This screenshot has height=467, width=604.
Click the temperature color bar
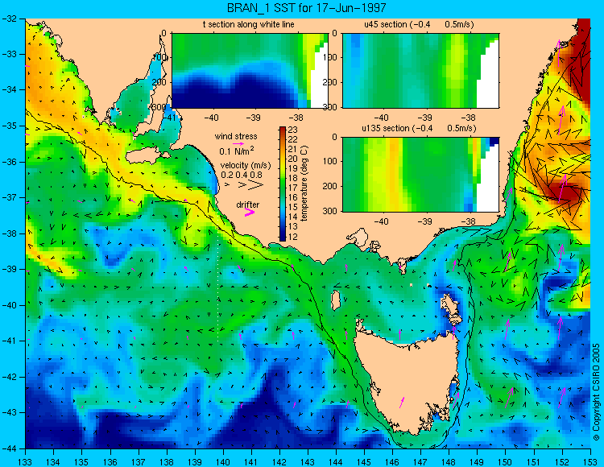pyautogui.click(x=283, y=184)
